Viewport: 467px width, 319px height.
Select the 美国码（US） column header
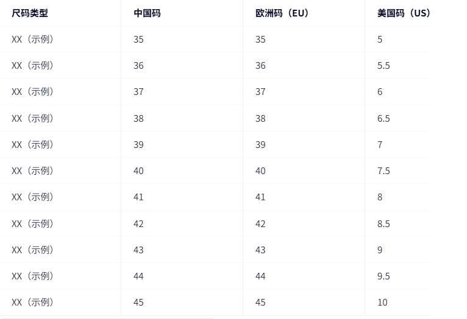coord(403,13)
